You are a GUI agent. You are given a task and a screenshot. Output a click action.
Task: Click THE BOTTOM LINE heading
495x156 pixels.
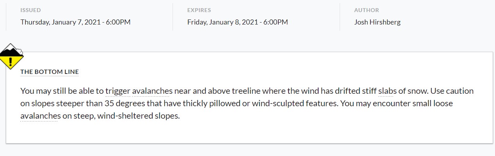[x=49, y=72]
